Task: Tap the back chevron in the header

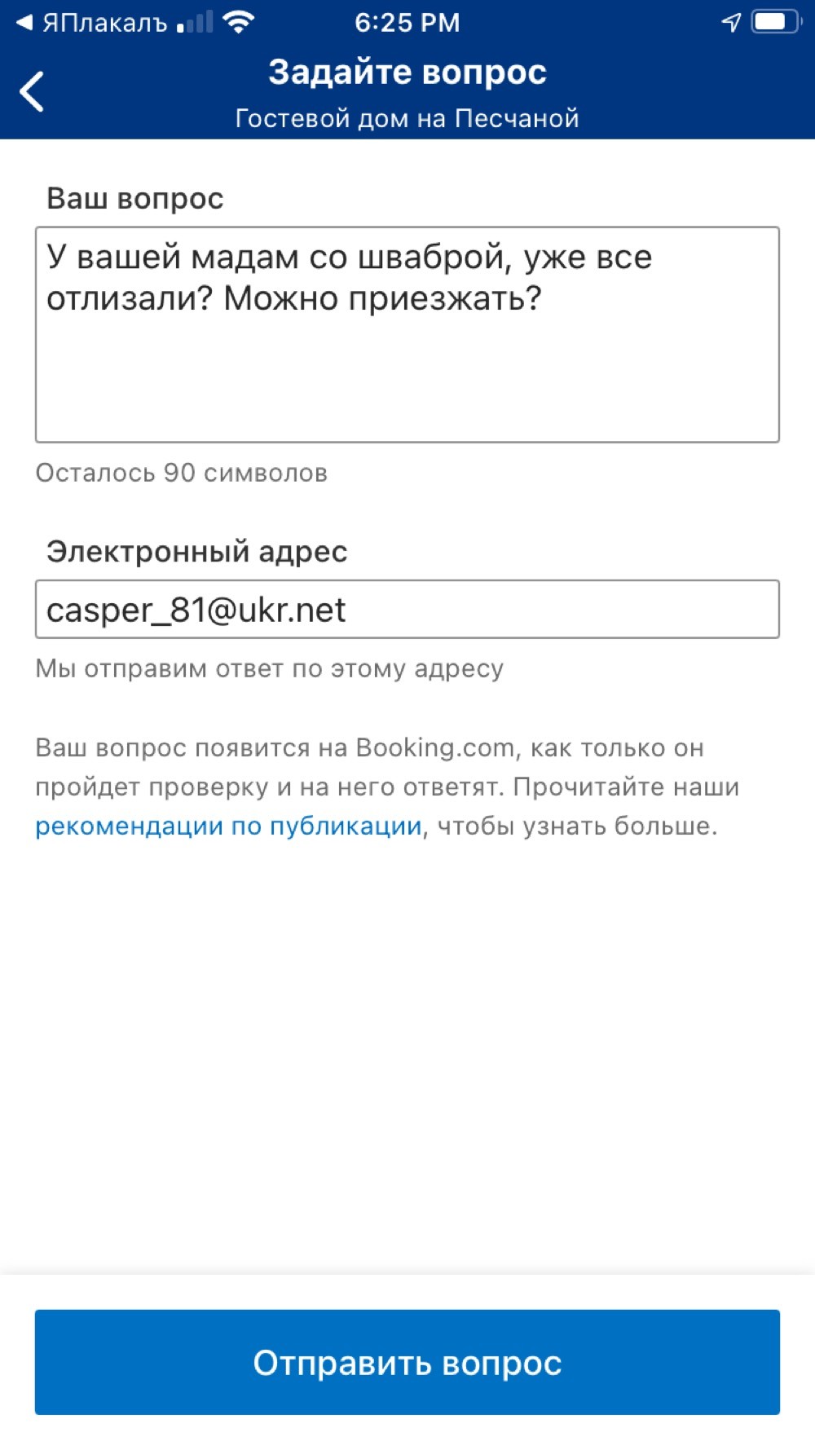Action: coord(33,91)
